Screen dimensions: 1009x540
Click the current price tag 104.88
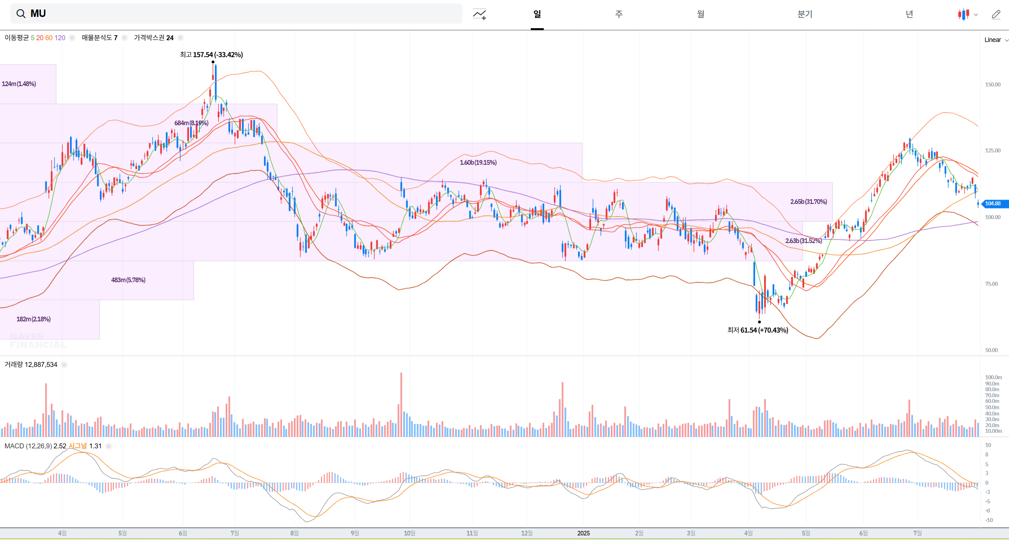pos(993,203)
